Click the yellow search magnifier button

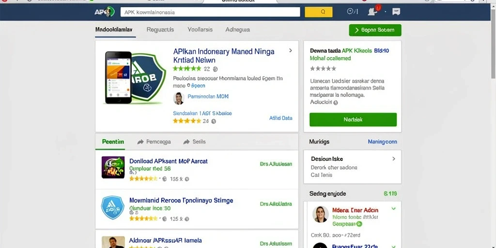point(319,12)
